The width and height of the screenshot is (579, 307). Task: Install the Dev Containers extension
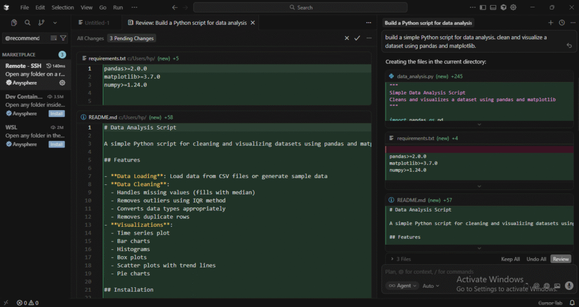tap(57, 114)
